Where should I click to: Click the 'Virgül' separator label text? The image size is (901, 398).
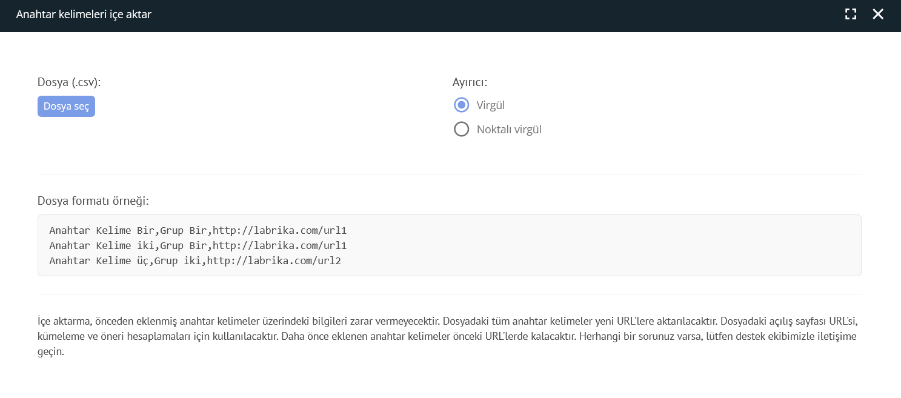[x=490, y=105]
